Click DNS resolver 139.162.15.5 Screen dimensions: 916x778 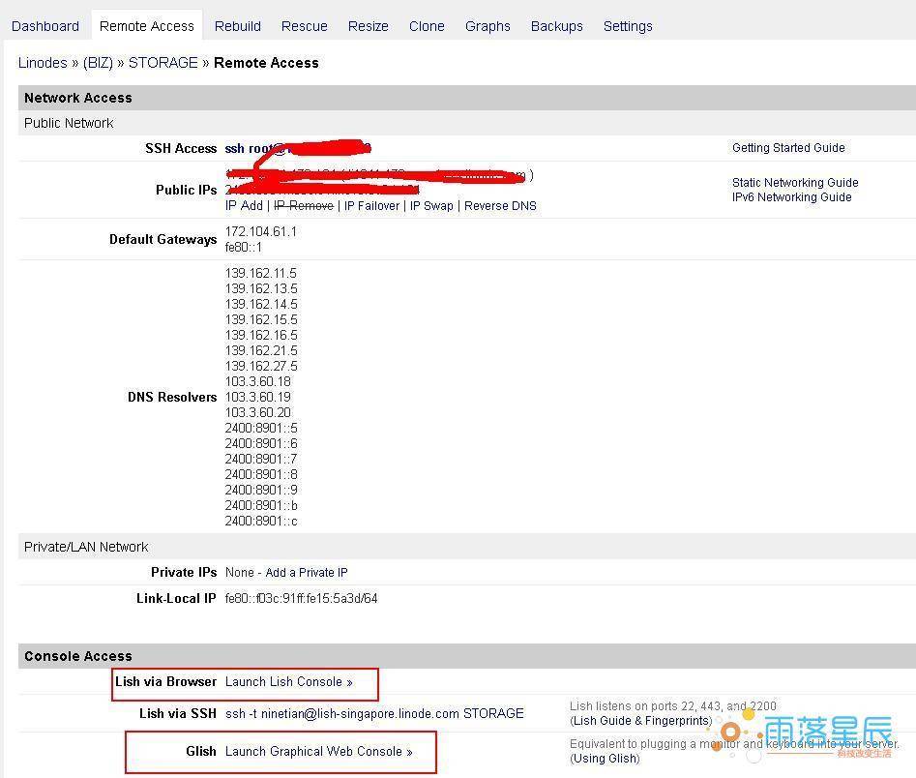[x=261, y=319]
